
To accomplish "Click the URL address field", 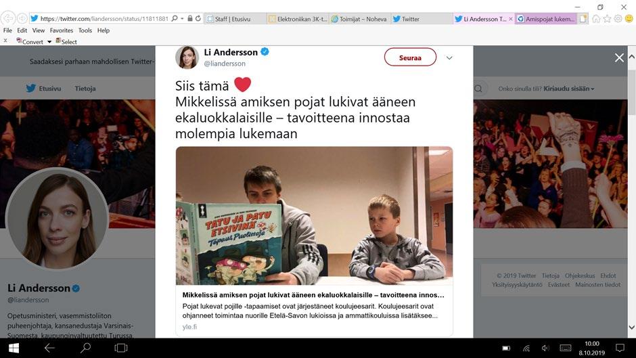I will coord(104,19).
